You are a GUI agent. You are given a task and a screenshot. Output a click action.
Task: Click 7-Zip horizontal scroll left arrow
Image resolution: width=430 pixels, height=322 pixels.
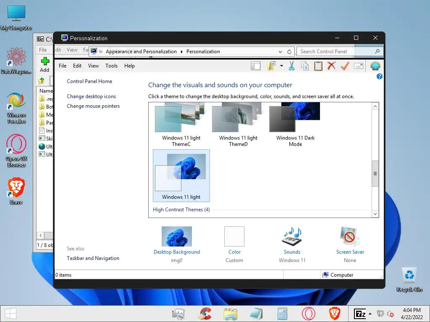41,235
